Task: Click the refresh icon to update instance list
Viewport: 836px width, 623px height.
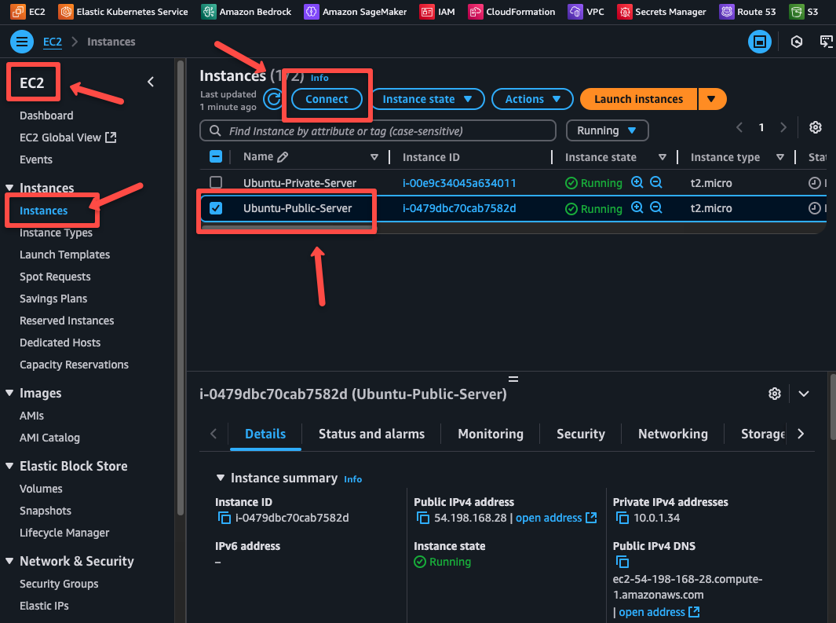Action: coord(273,100)
